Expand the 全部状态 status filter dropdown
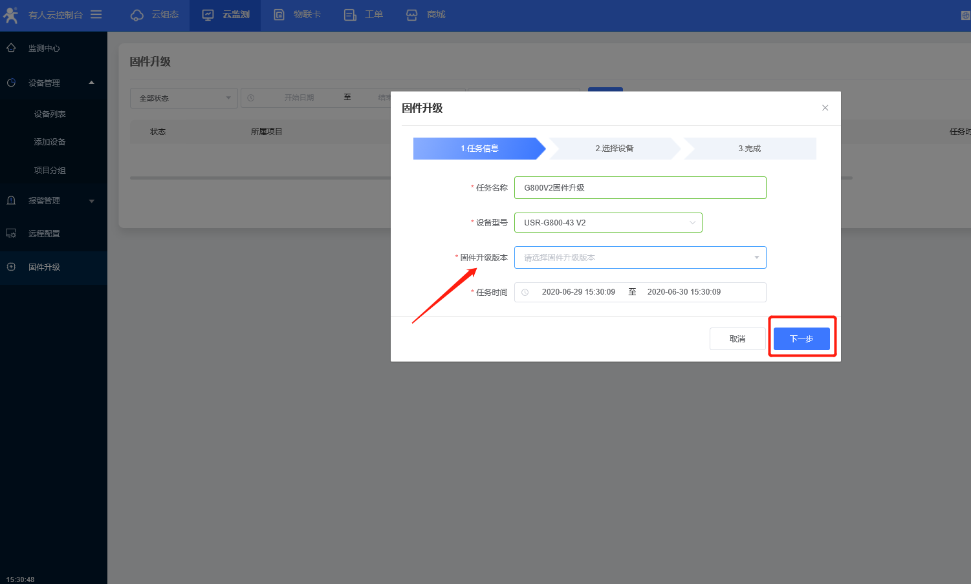The width and height of the screenshot is (971, 584). 184,98
